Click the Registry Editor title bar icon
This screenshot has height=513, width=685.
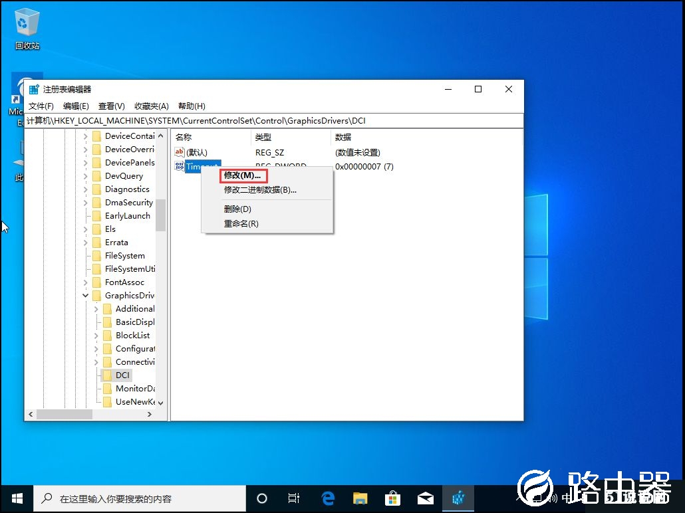point(34,90)
